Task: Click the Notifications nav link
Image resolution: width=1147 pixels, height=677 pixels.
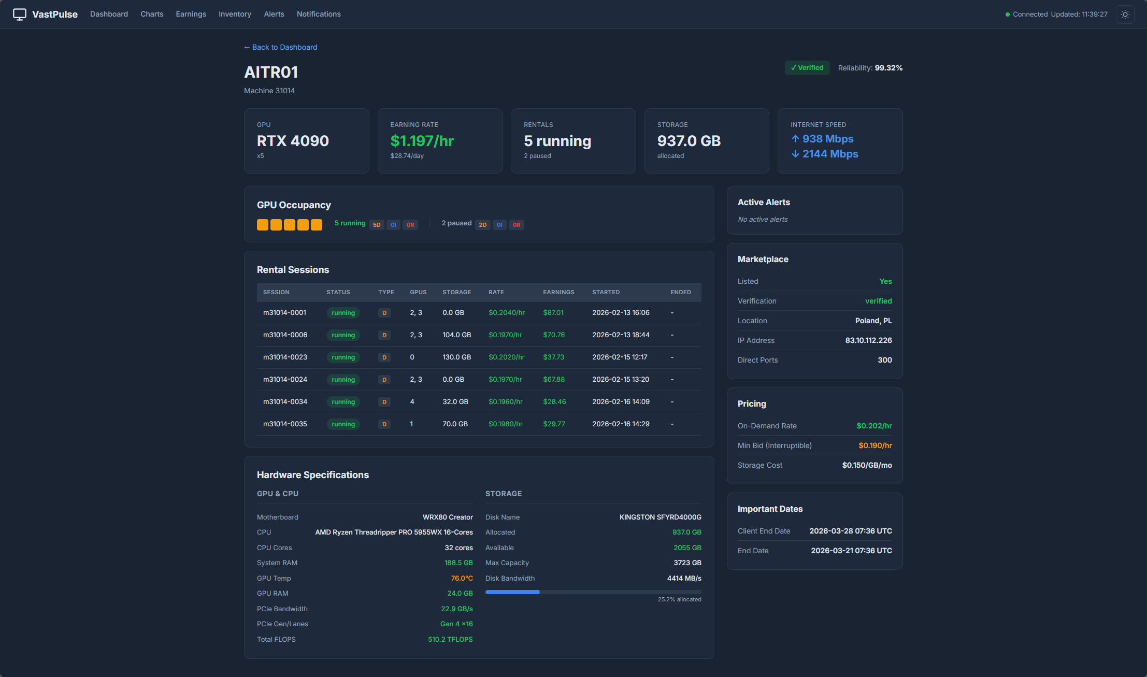Action: [319, 14]
